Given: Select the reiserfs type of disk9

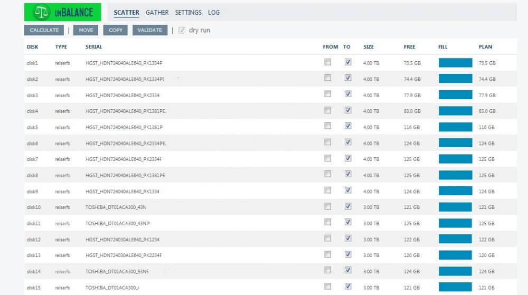Looking at the screenshot, I should point(62,192).
